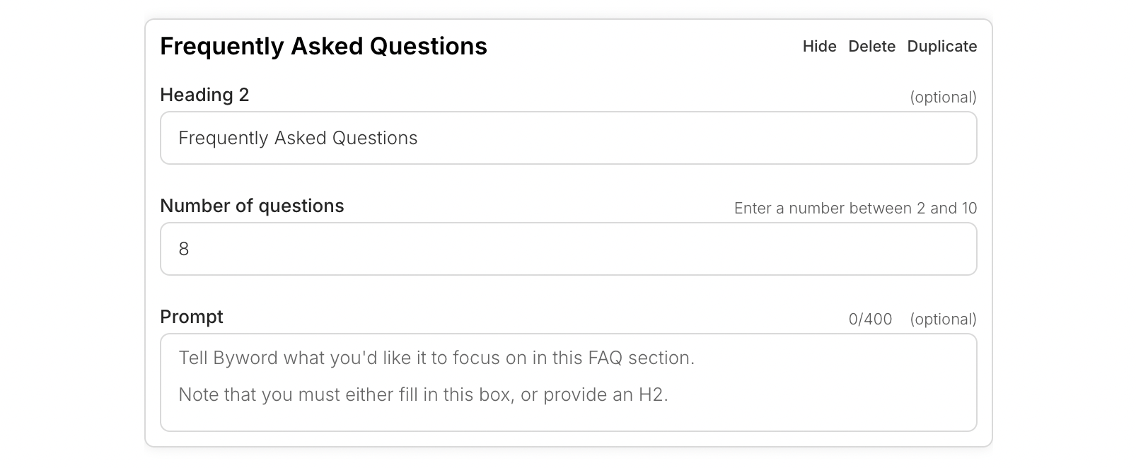Image resolution: width=1136 pixels, height=468 pixels.
Task: Select the Number of questions field
Action: (568, 249)
